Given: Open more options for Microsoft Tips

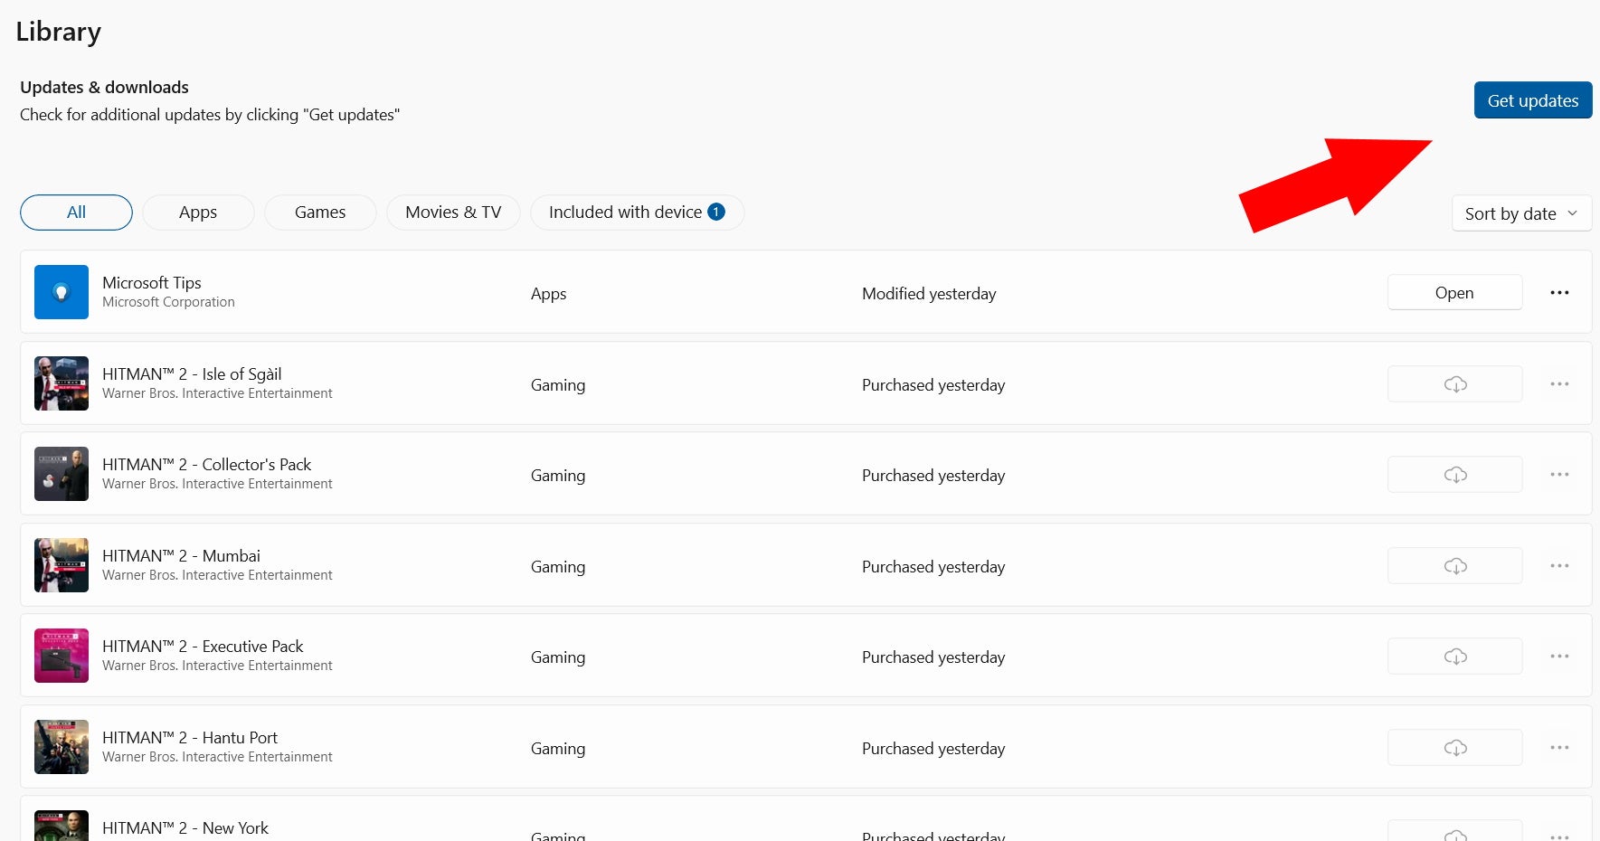Looking at the screenshot, I should 1559,292.
